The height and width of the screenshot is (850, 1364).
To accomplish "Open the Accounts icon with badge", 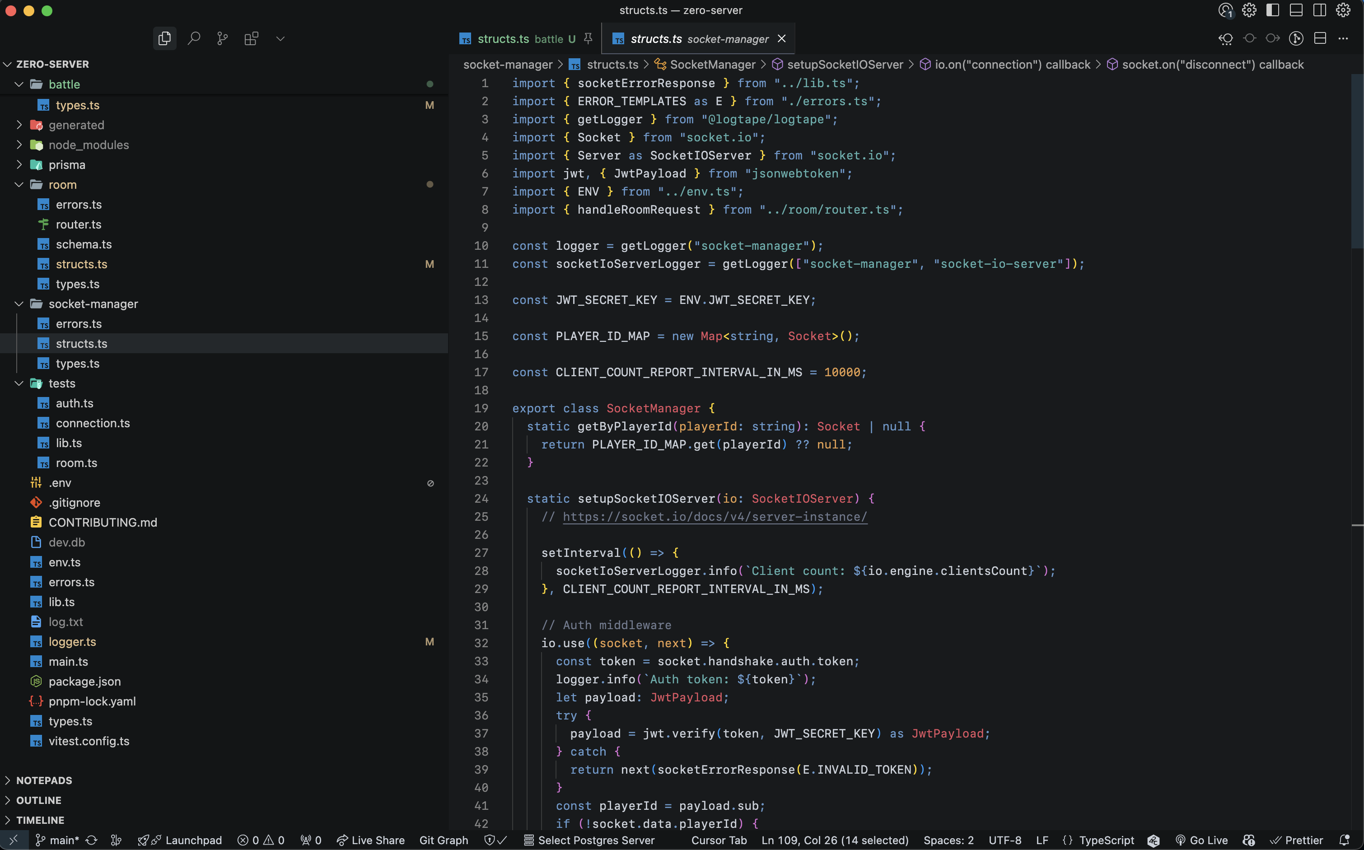I will coord(1226,10).
